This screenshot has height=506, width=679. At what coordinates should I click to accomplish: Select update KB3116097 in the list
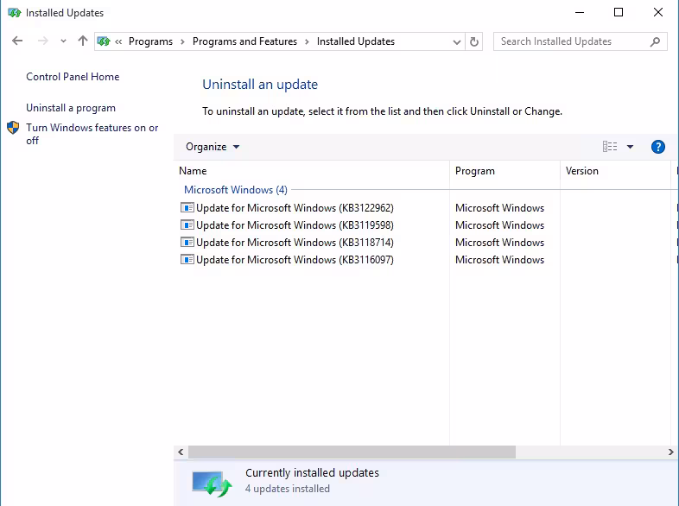click(295, 260)
